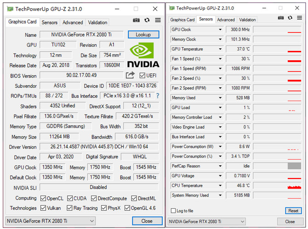Image resolution: width=308 pixels, height=229 pixels.
Task: Switch to the Advanced tab in left window
Action: click(x=73, y=22)
